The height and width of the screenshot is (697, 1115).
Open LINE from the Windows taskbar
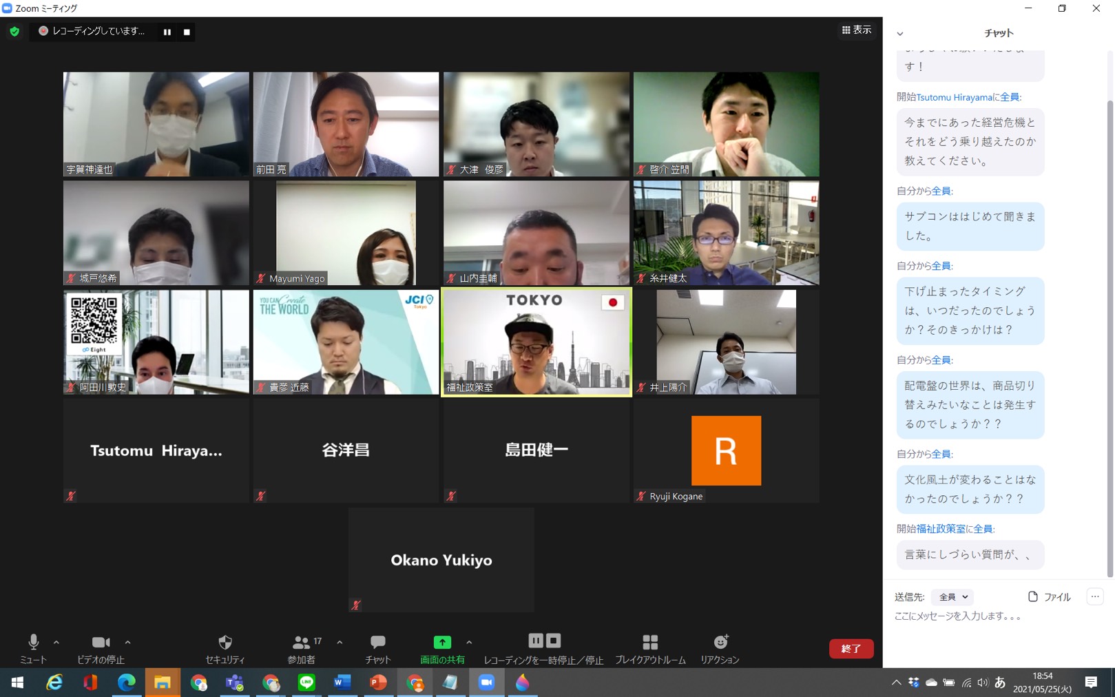306,683
